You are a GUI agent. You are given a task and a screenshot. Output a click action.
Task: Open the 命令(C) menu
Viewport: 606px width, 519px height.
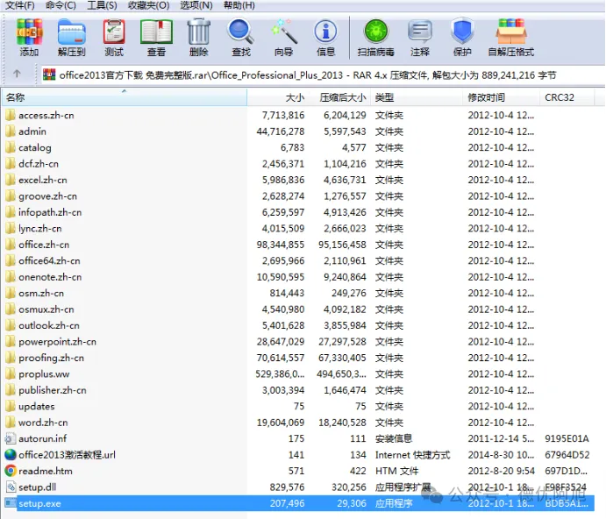click(61, 5)
